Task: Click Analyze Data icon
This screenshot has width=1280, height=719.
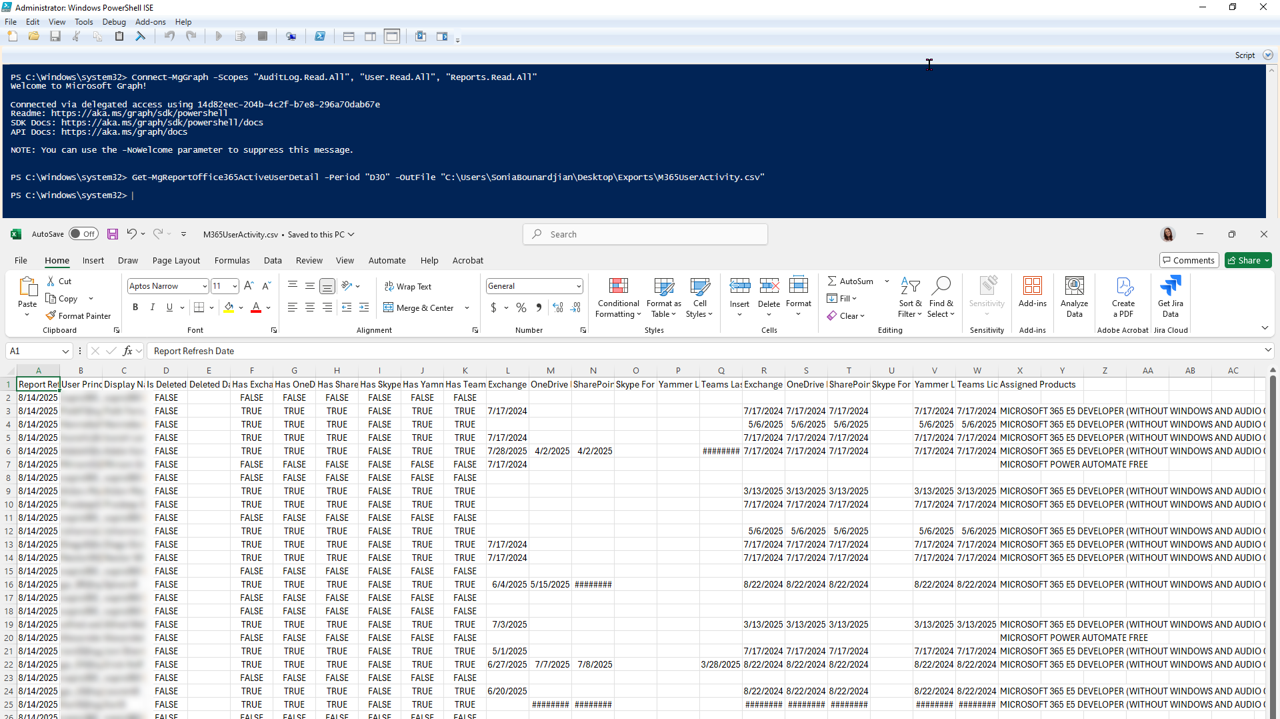Action: (x=1074, y=287)
